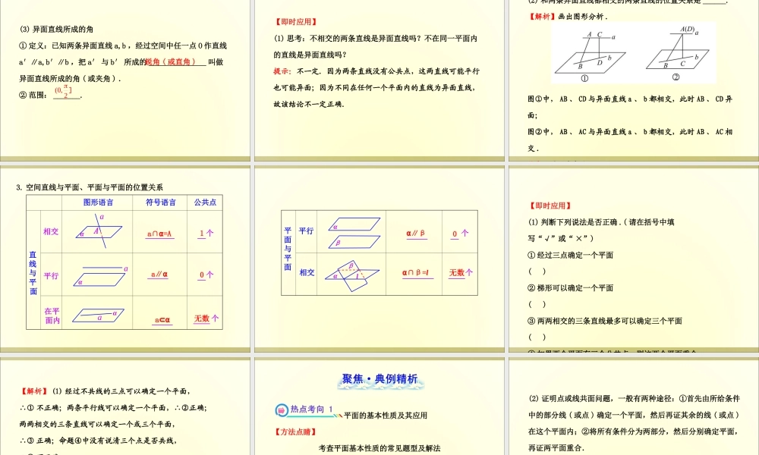Open the slide asking 判断下列说法是否正确
Screen dimensions: 759x455
(634, 259)
